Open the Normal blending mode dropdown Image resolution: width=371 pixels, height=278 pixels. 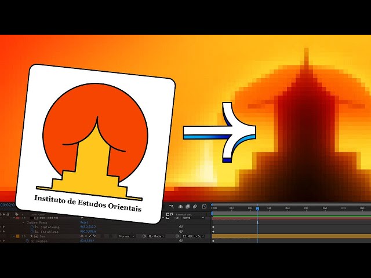tap(127, 236)
